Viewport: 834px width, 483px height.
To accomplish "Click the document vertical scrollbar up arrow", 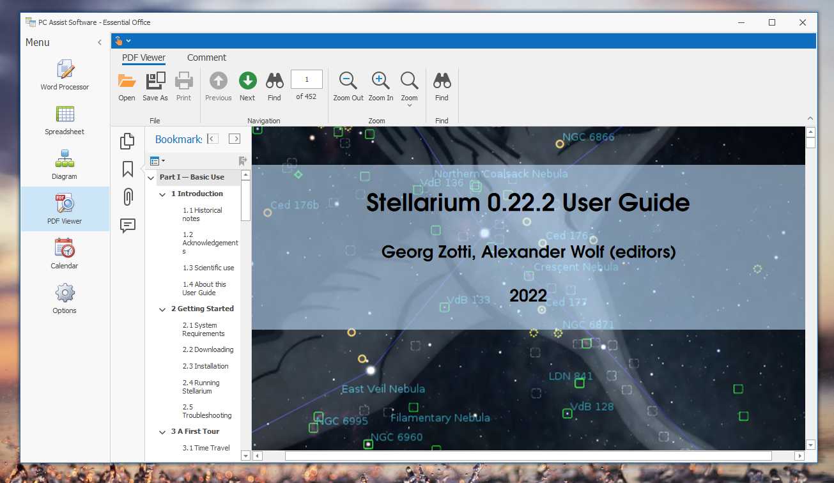I will coord(811,132).
